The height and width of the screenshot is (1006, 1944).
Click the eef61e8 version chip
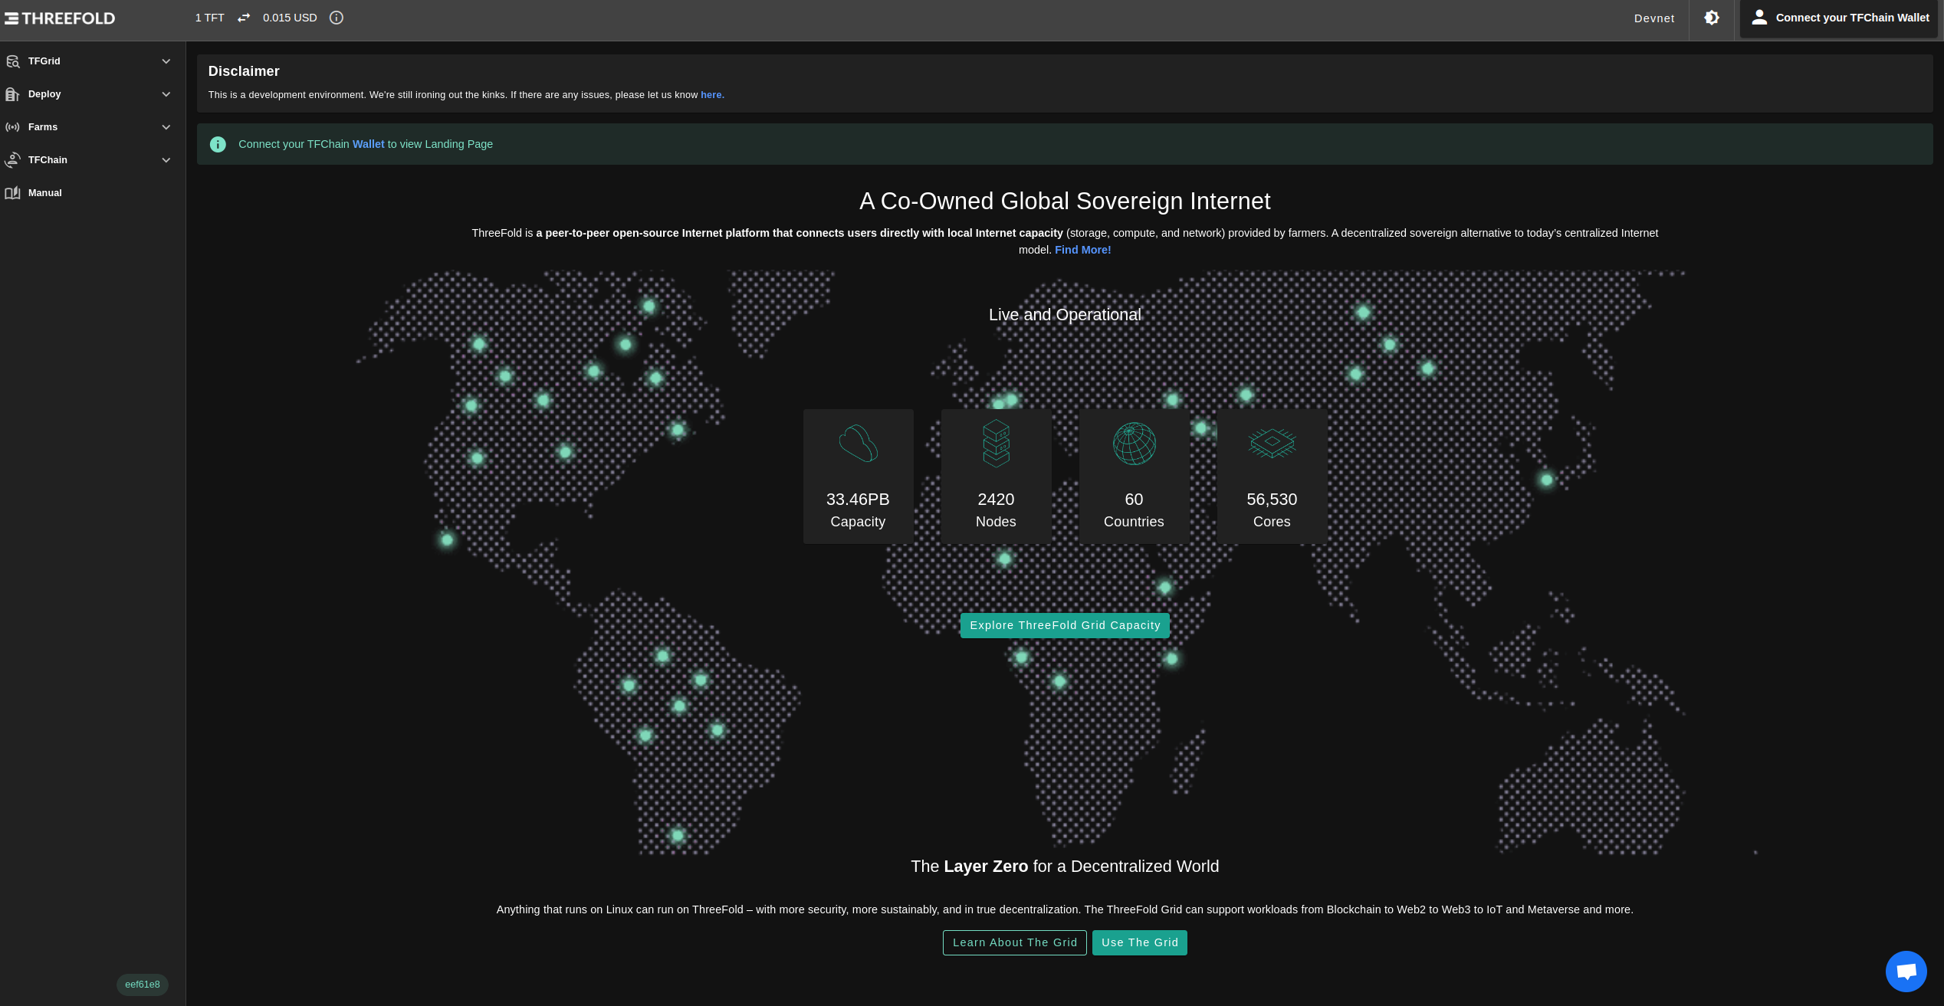click(143, 985)
